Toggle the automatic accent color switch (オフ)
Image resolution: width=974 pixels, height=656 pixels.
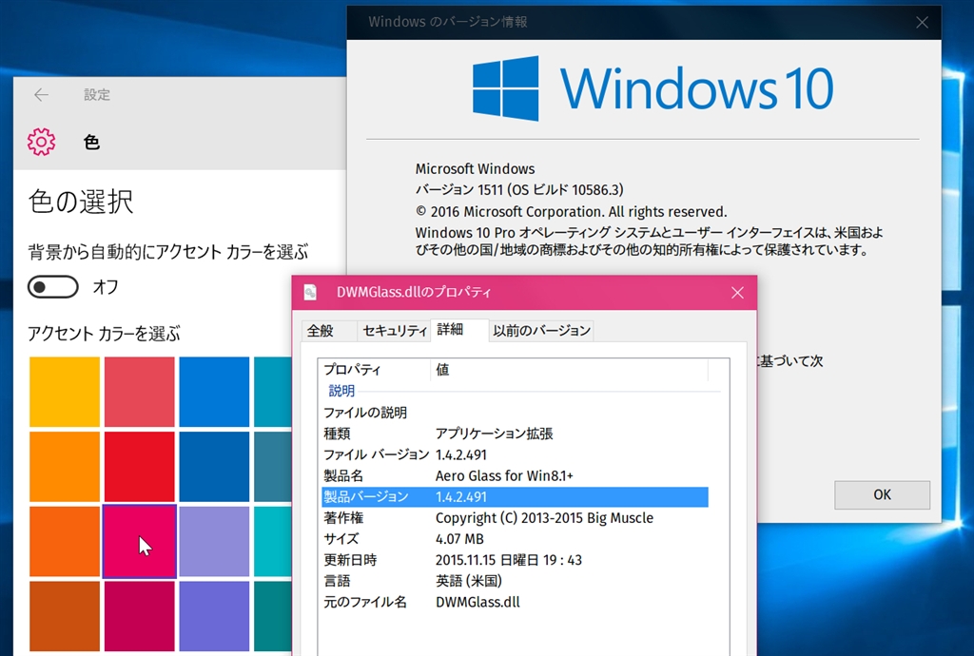pyautogui.click(x=53, y=287)
